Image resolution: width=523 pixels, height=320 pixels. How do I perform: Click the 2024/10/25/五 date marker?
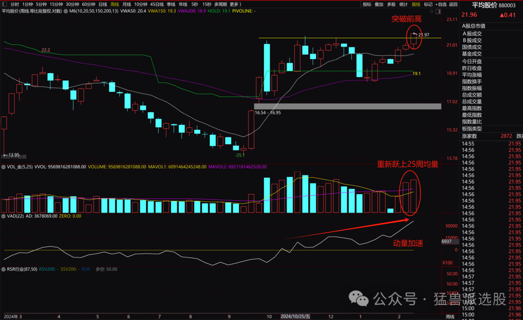coord(295,316)
